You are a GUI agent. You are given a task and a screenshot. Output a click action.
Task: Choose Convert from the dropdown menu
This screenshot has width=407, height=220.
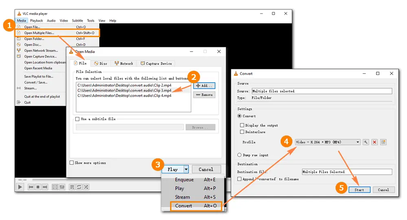[x=192, y=206]
